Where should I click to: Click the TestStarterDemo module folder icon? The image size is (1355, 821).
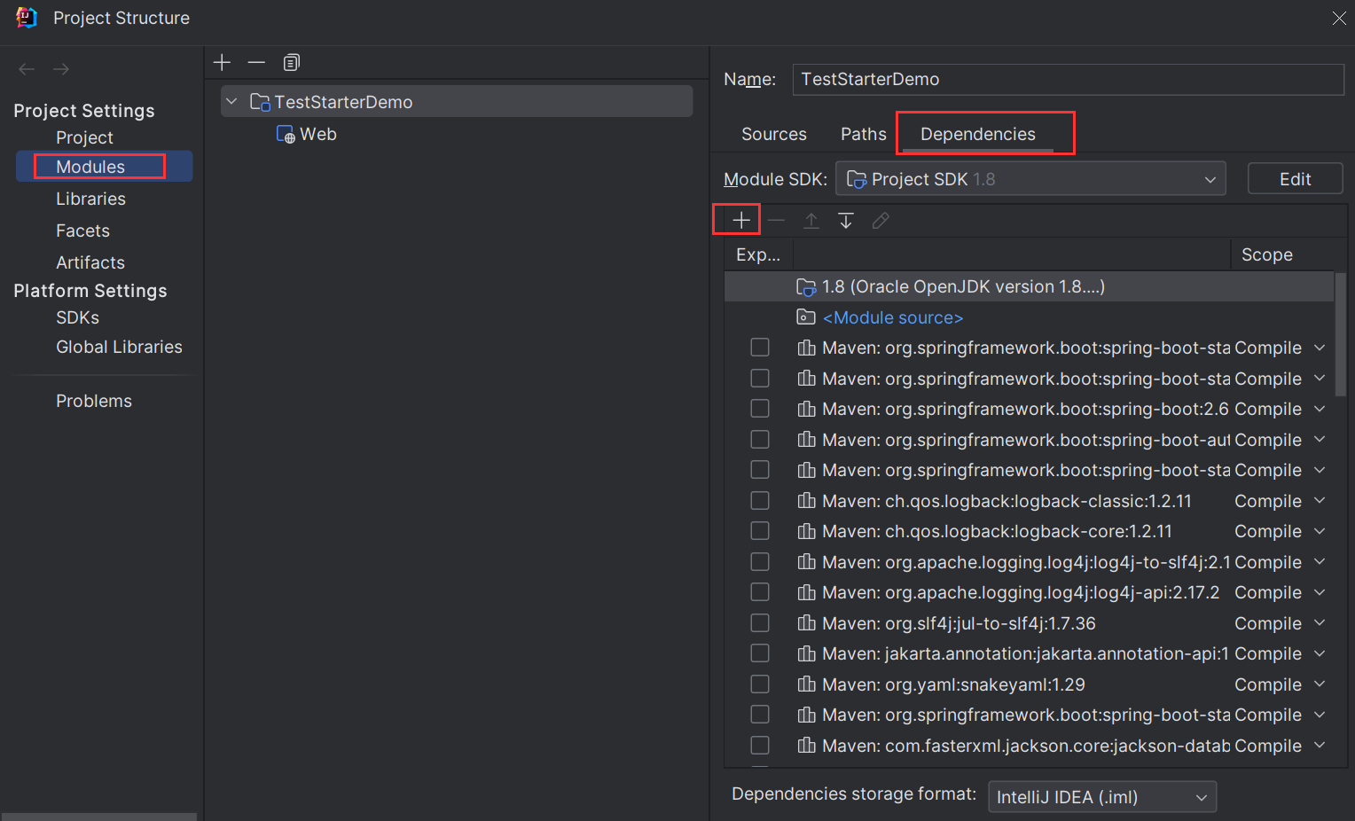(x=260, y=102)
